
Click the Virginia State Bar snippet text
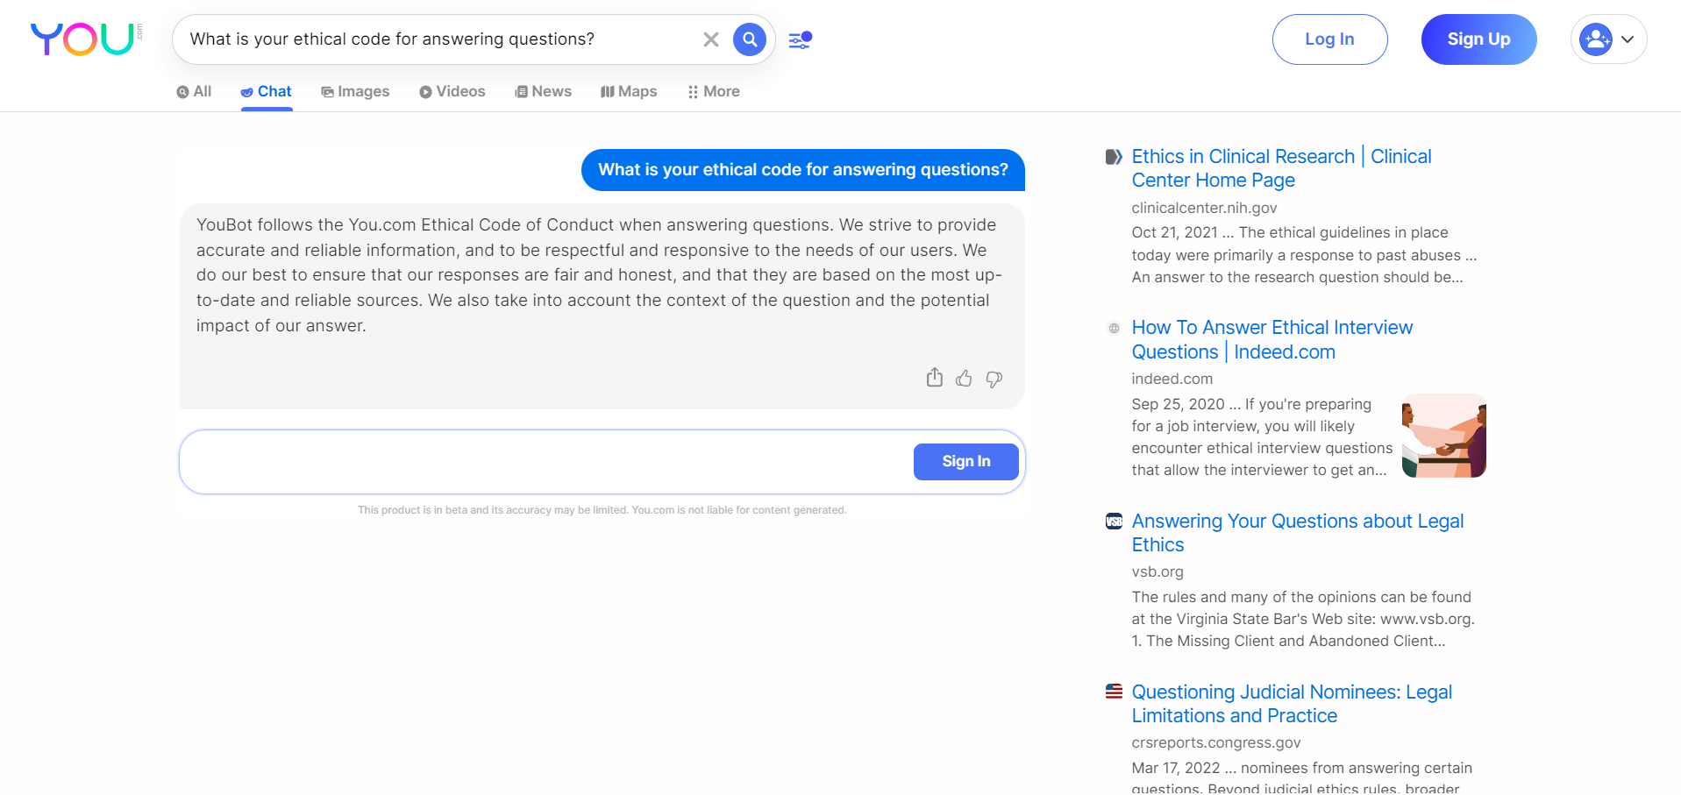[x=1303, y=619]
